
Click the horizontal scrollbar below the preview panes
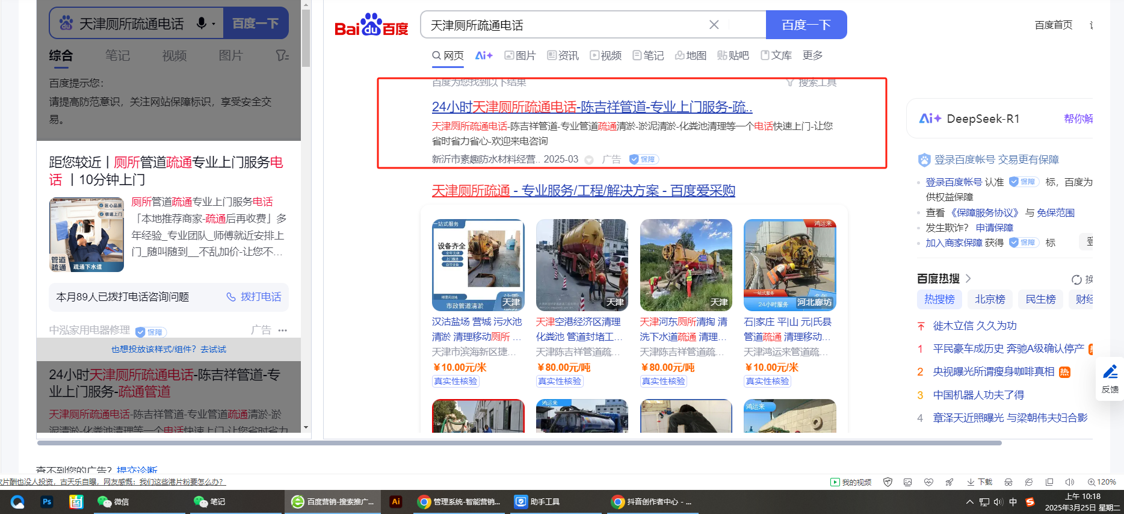coord(519,443)
